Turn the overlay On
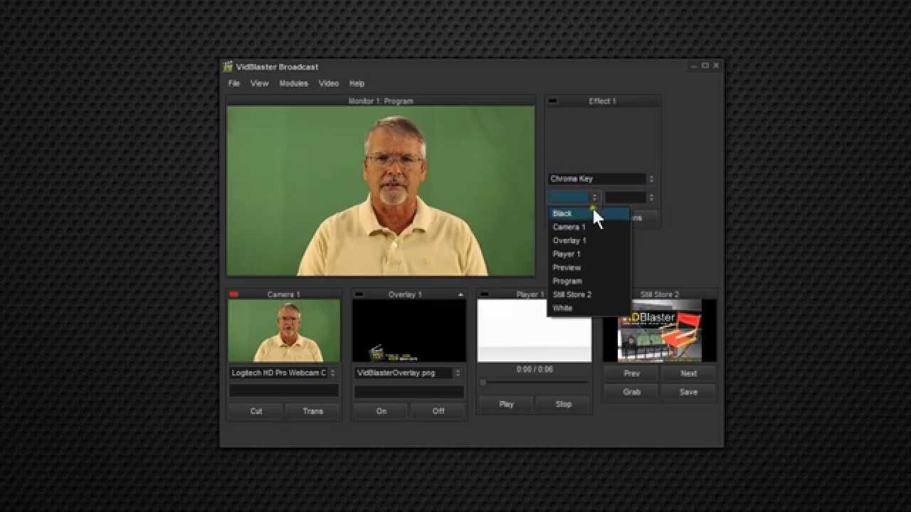911x512 pixels. click(x=381, y=411)
